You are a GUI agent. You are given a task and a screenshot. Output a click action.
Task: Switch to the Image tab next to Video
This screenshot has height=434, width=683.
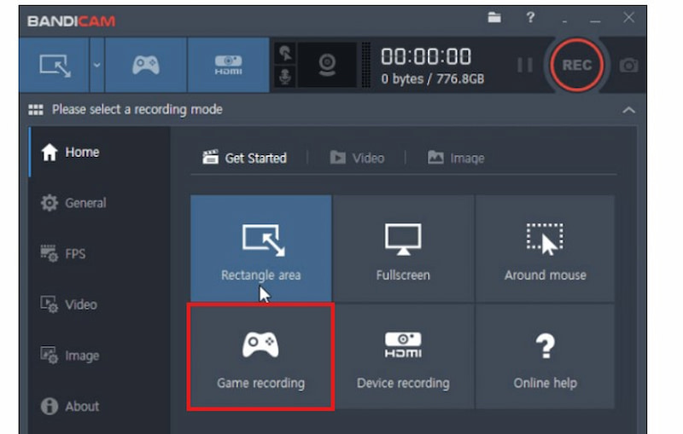(456, 158)
